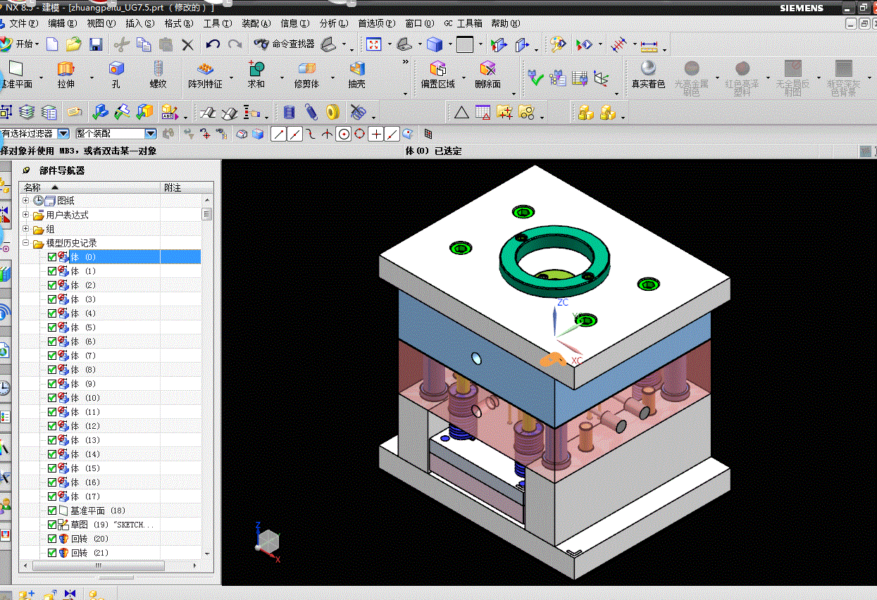This screenshot has height=600, width=877.
Task: Open the GC 工具箱 menu
Action: click(464, 24)
